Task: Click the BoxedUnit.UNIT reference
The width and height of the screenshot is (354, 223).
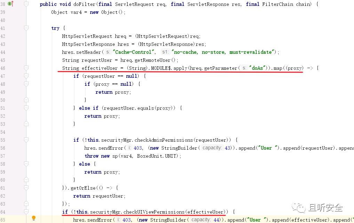Action: click(156, 156)
